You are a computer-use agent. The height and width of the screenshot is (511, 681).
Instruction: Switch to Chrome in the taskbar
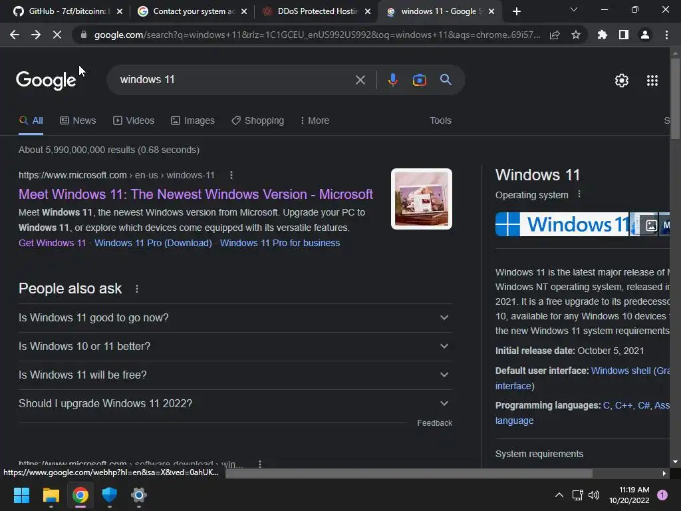pos(80,495)
